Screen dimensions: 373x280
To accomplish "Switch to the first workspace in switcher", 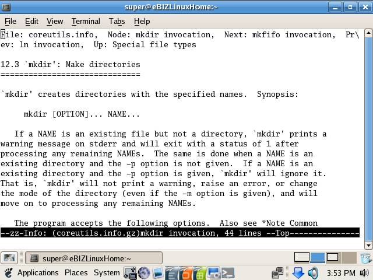I will pyautogui.click(x=301, y=257).
